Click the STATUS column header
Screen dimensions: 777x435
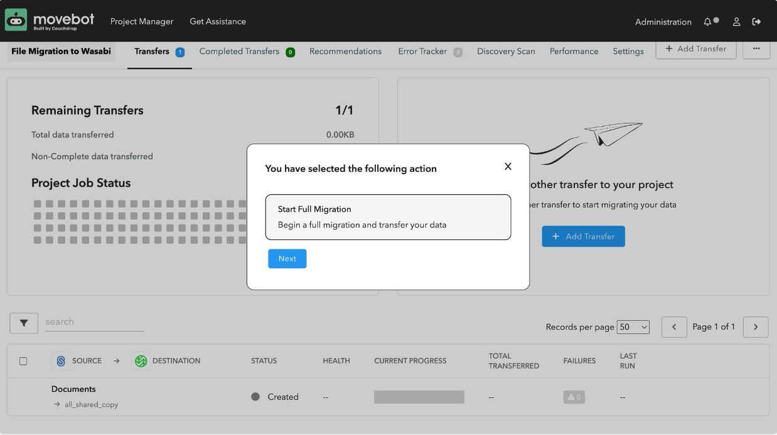(264, 361)
